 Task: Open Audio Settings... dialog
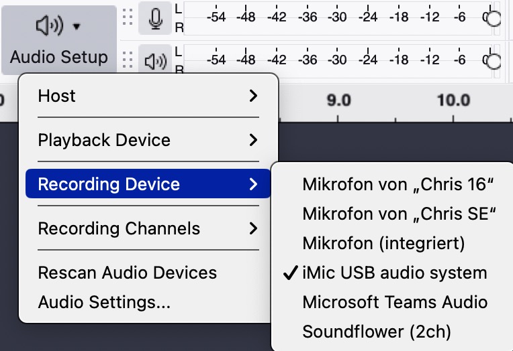coord(104,302)
